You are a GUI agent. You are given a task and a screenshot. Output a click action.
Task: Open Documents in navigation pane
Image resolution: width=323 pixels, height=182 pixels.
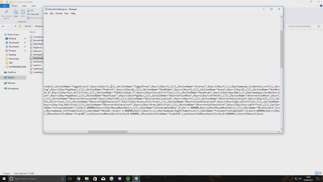coord(14,47)
